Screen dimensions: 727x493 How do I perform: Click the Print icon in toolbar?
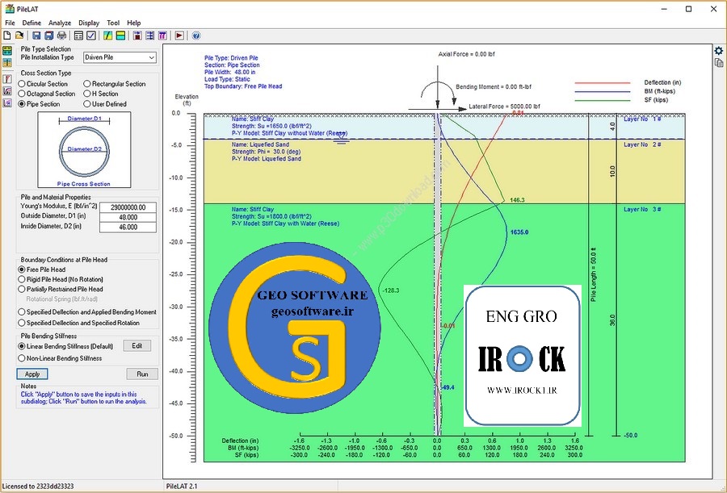click(61, 36)
